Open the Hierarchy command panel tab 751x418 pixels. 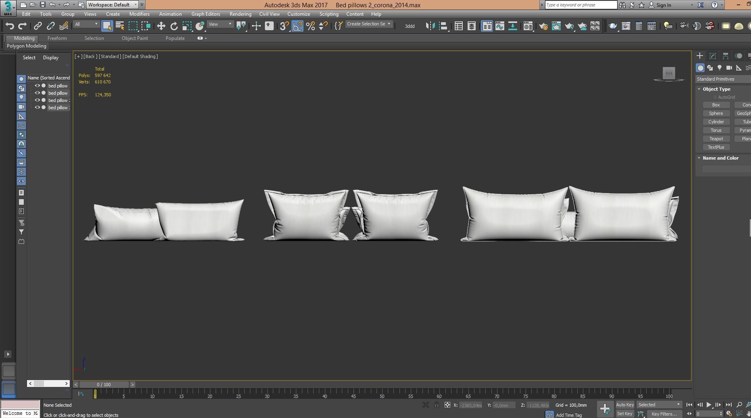(726, 56)
